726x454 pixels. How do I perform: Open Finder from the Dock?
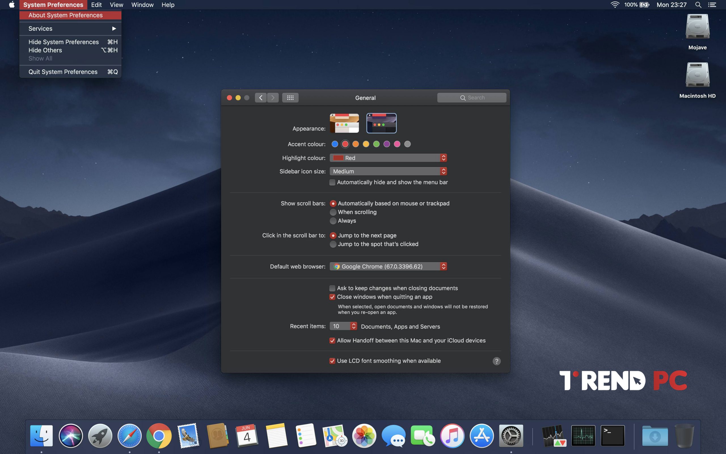click(x=41, y=435)
